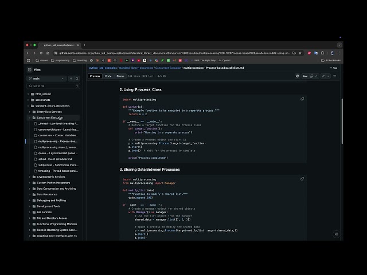Copy the Sharing Data Between Processes code

click(302, 179)
